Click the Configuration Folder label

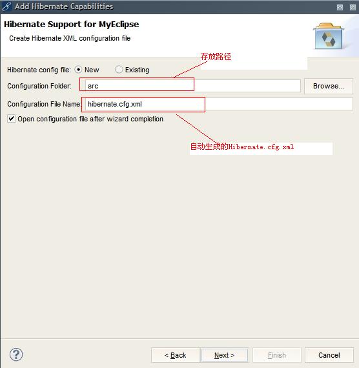click(39, 86)
